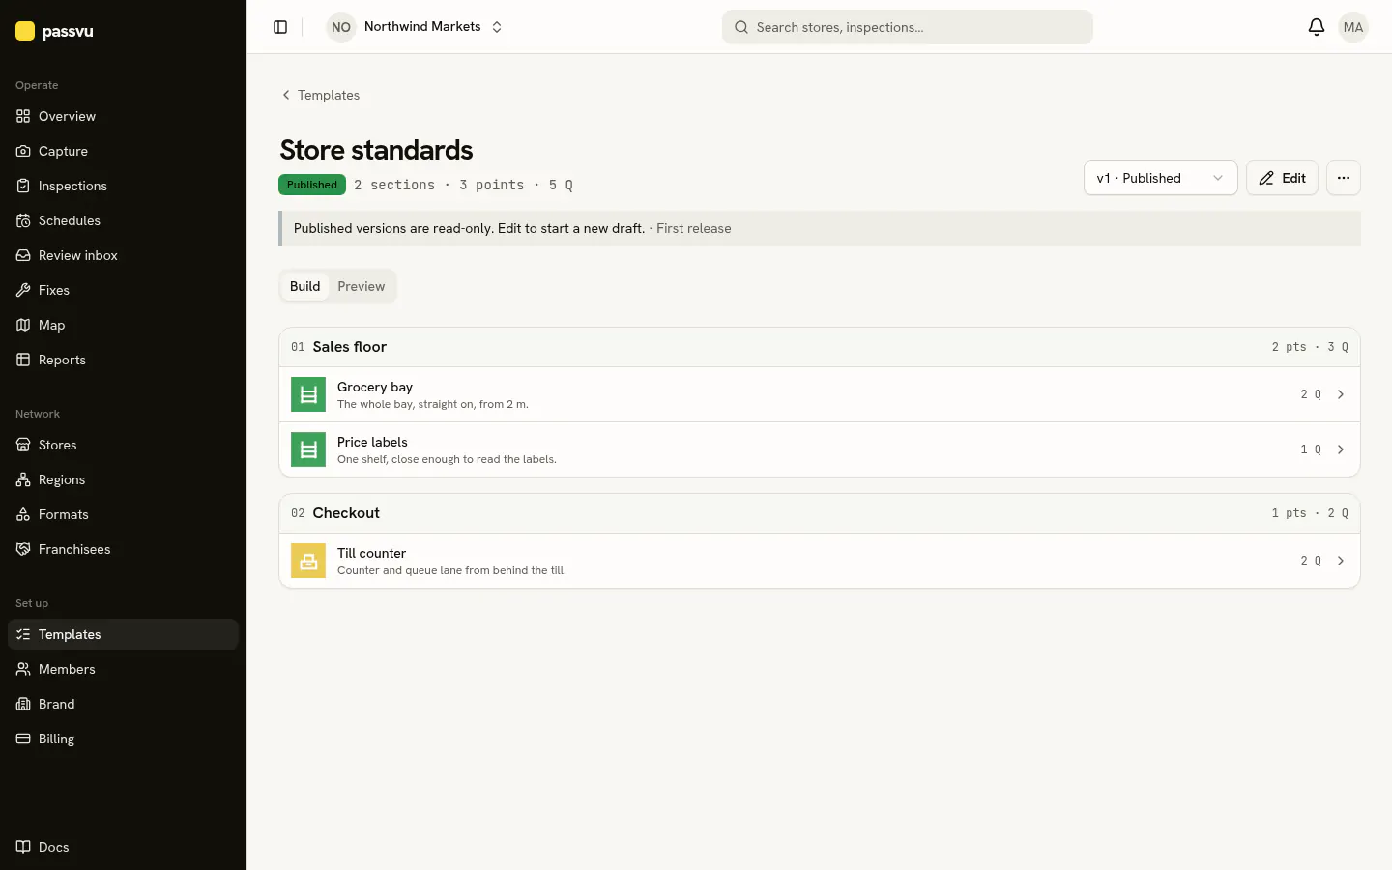Image resolution: width=1392 pixels, height=870 pixels.
Task: Go to Franchisees page
Action: [x=123, y=549]
